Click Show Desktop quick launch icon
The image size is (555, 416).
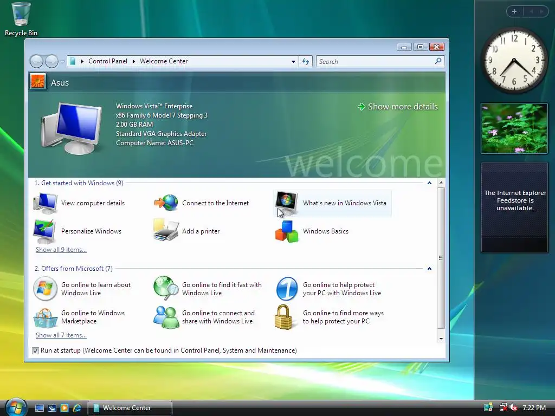(x=40, y=408)
